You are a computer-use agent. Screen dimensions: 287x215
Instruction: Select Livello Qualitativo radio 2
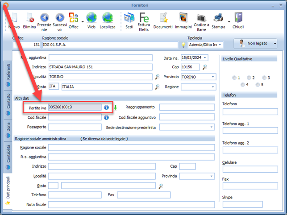249,78
